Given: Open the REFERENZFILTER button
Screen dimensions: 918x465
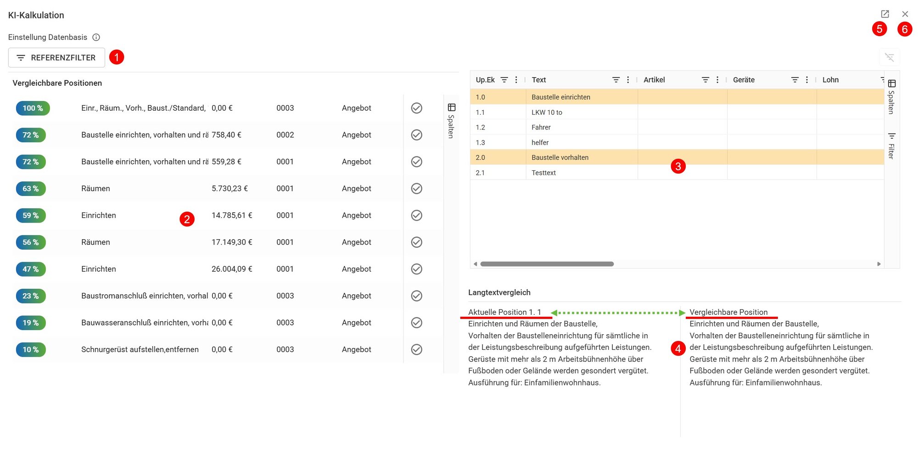Looking at the screenshot, I should (56, 57).
